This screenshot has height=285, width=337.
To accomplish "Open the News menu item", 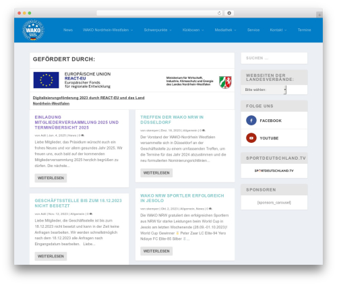I will [x=68, y=30].
